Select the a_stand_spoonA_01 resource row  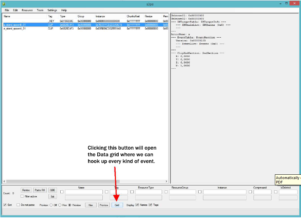(86, 28)
